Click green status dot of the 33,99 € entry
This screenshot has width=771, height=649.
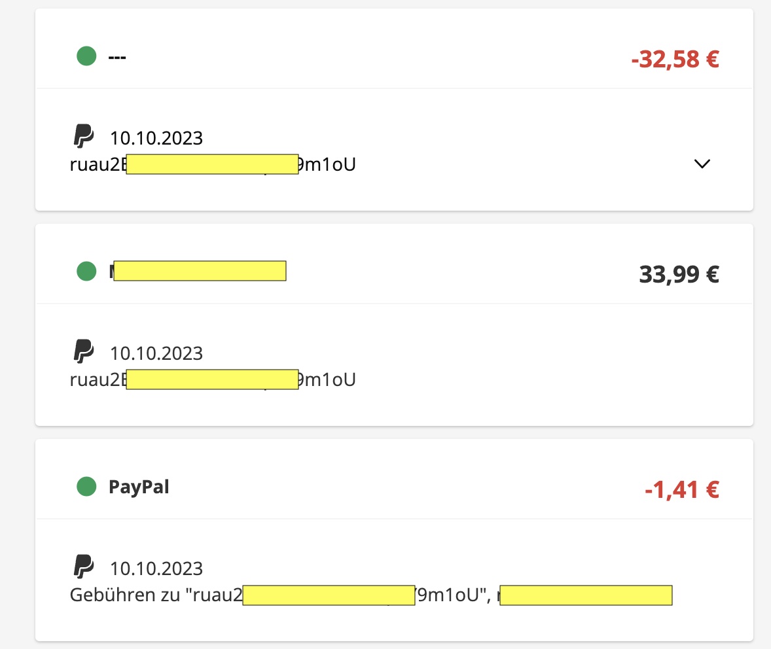point(86,271)
